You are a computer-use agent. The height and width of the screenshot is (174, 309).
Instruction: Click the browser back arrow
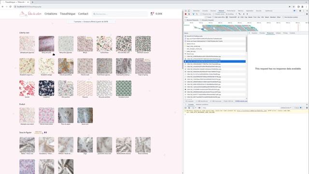(x=2, y=7)
